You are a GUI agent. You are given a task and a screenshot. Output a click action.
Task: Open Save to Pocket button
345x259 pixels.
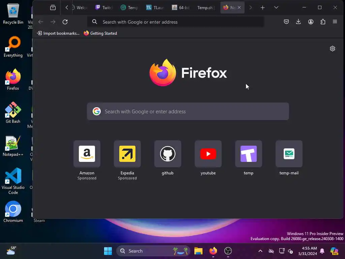tap(286, 22)
